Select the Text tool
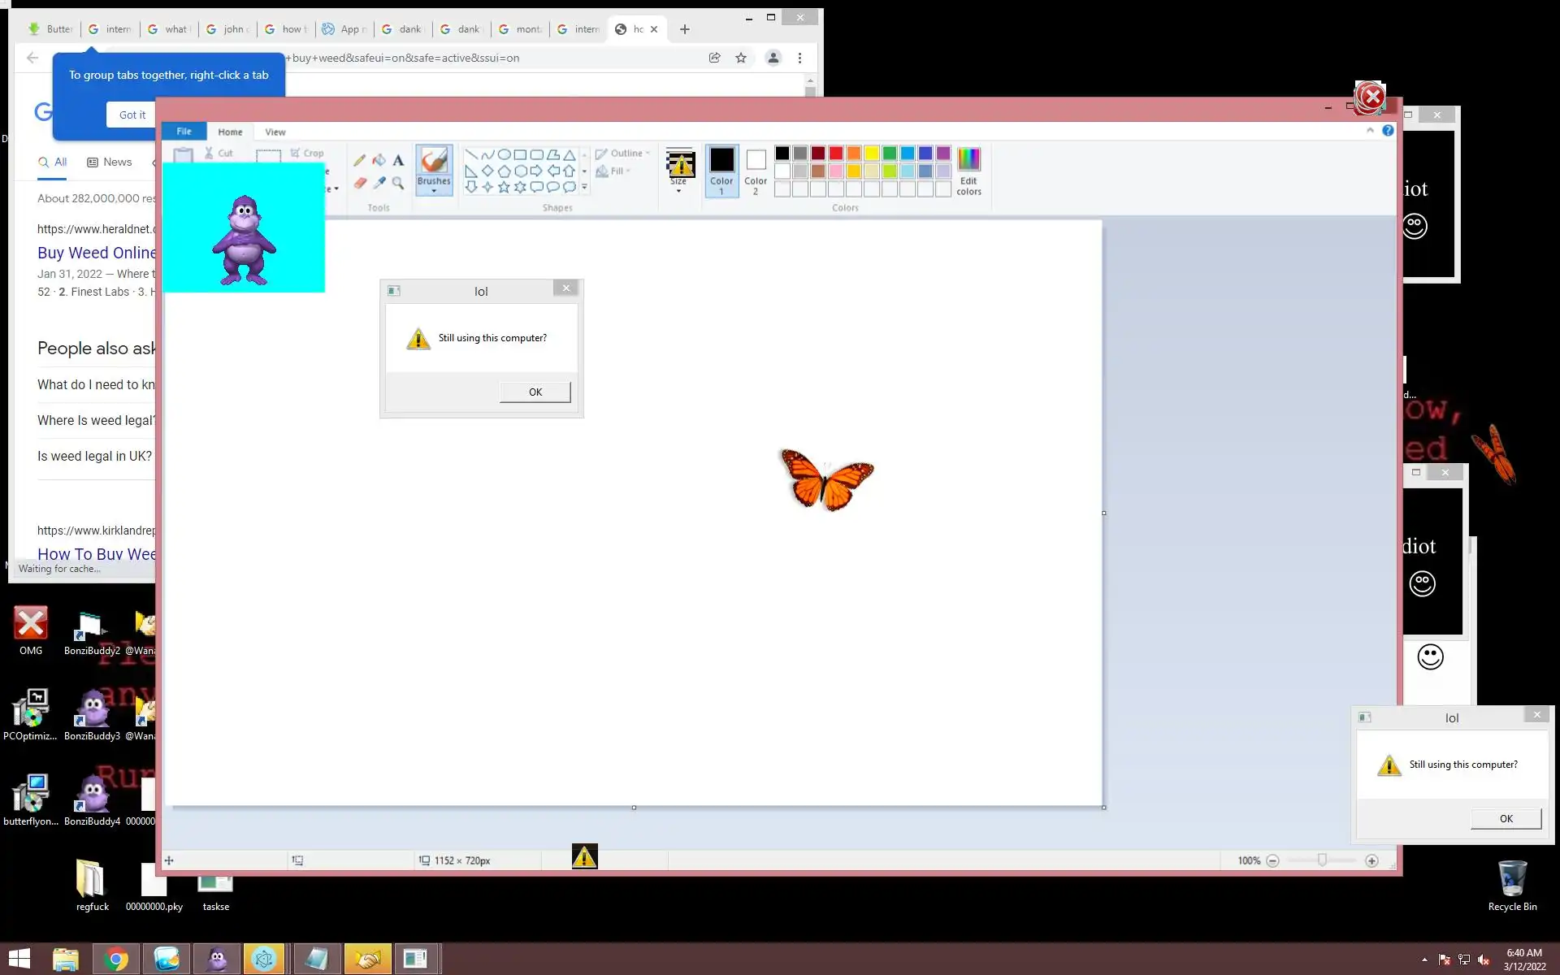 pyautogui.click(x=398, y=160)
